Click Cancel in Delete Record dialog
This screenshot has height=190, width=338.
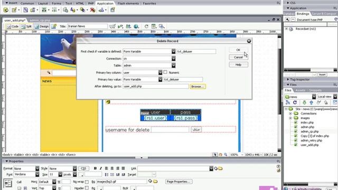[238, 58]
